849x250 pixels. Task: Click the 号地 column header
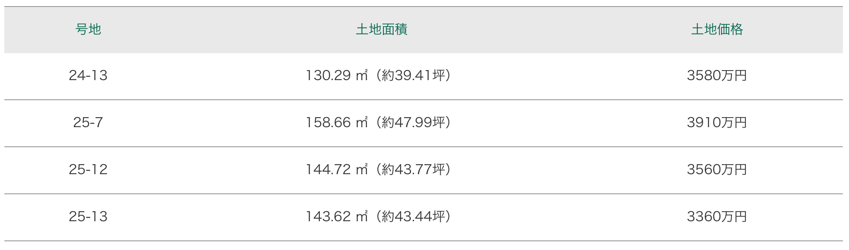click(88, 30)
